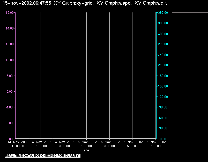The width and height of the screenshot is (208, 162).
Task: Click the 4.00 left axis label
Action: (10, 107)
